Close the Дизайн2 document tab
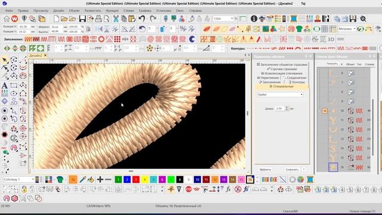The width and height of the screenshot is (382, 215). tap(45, 56)
